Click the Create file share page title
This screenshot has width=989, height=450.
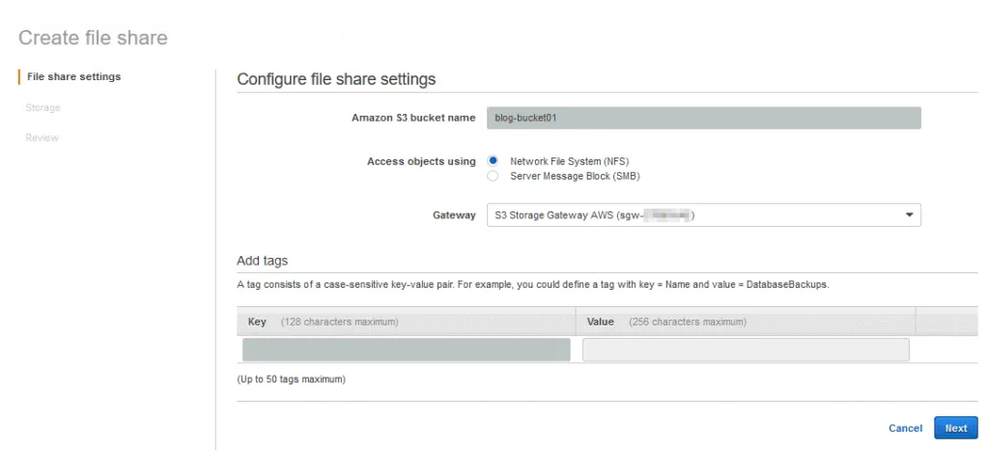tap(93, 39)
